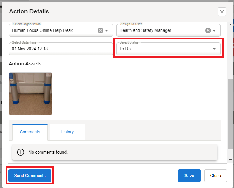Click the Close button in footer
The width and height of the screenshot is (234, 188).
[x=215, y=176]
